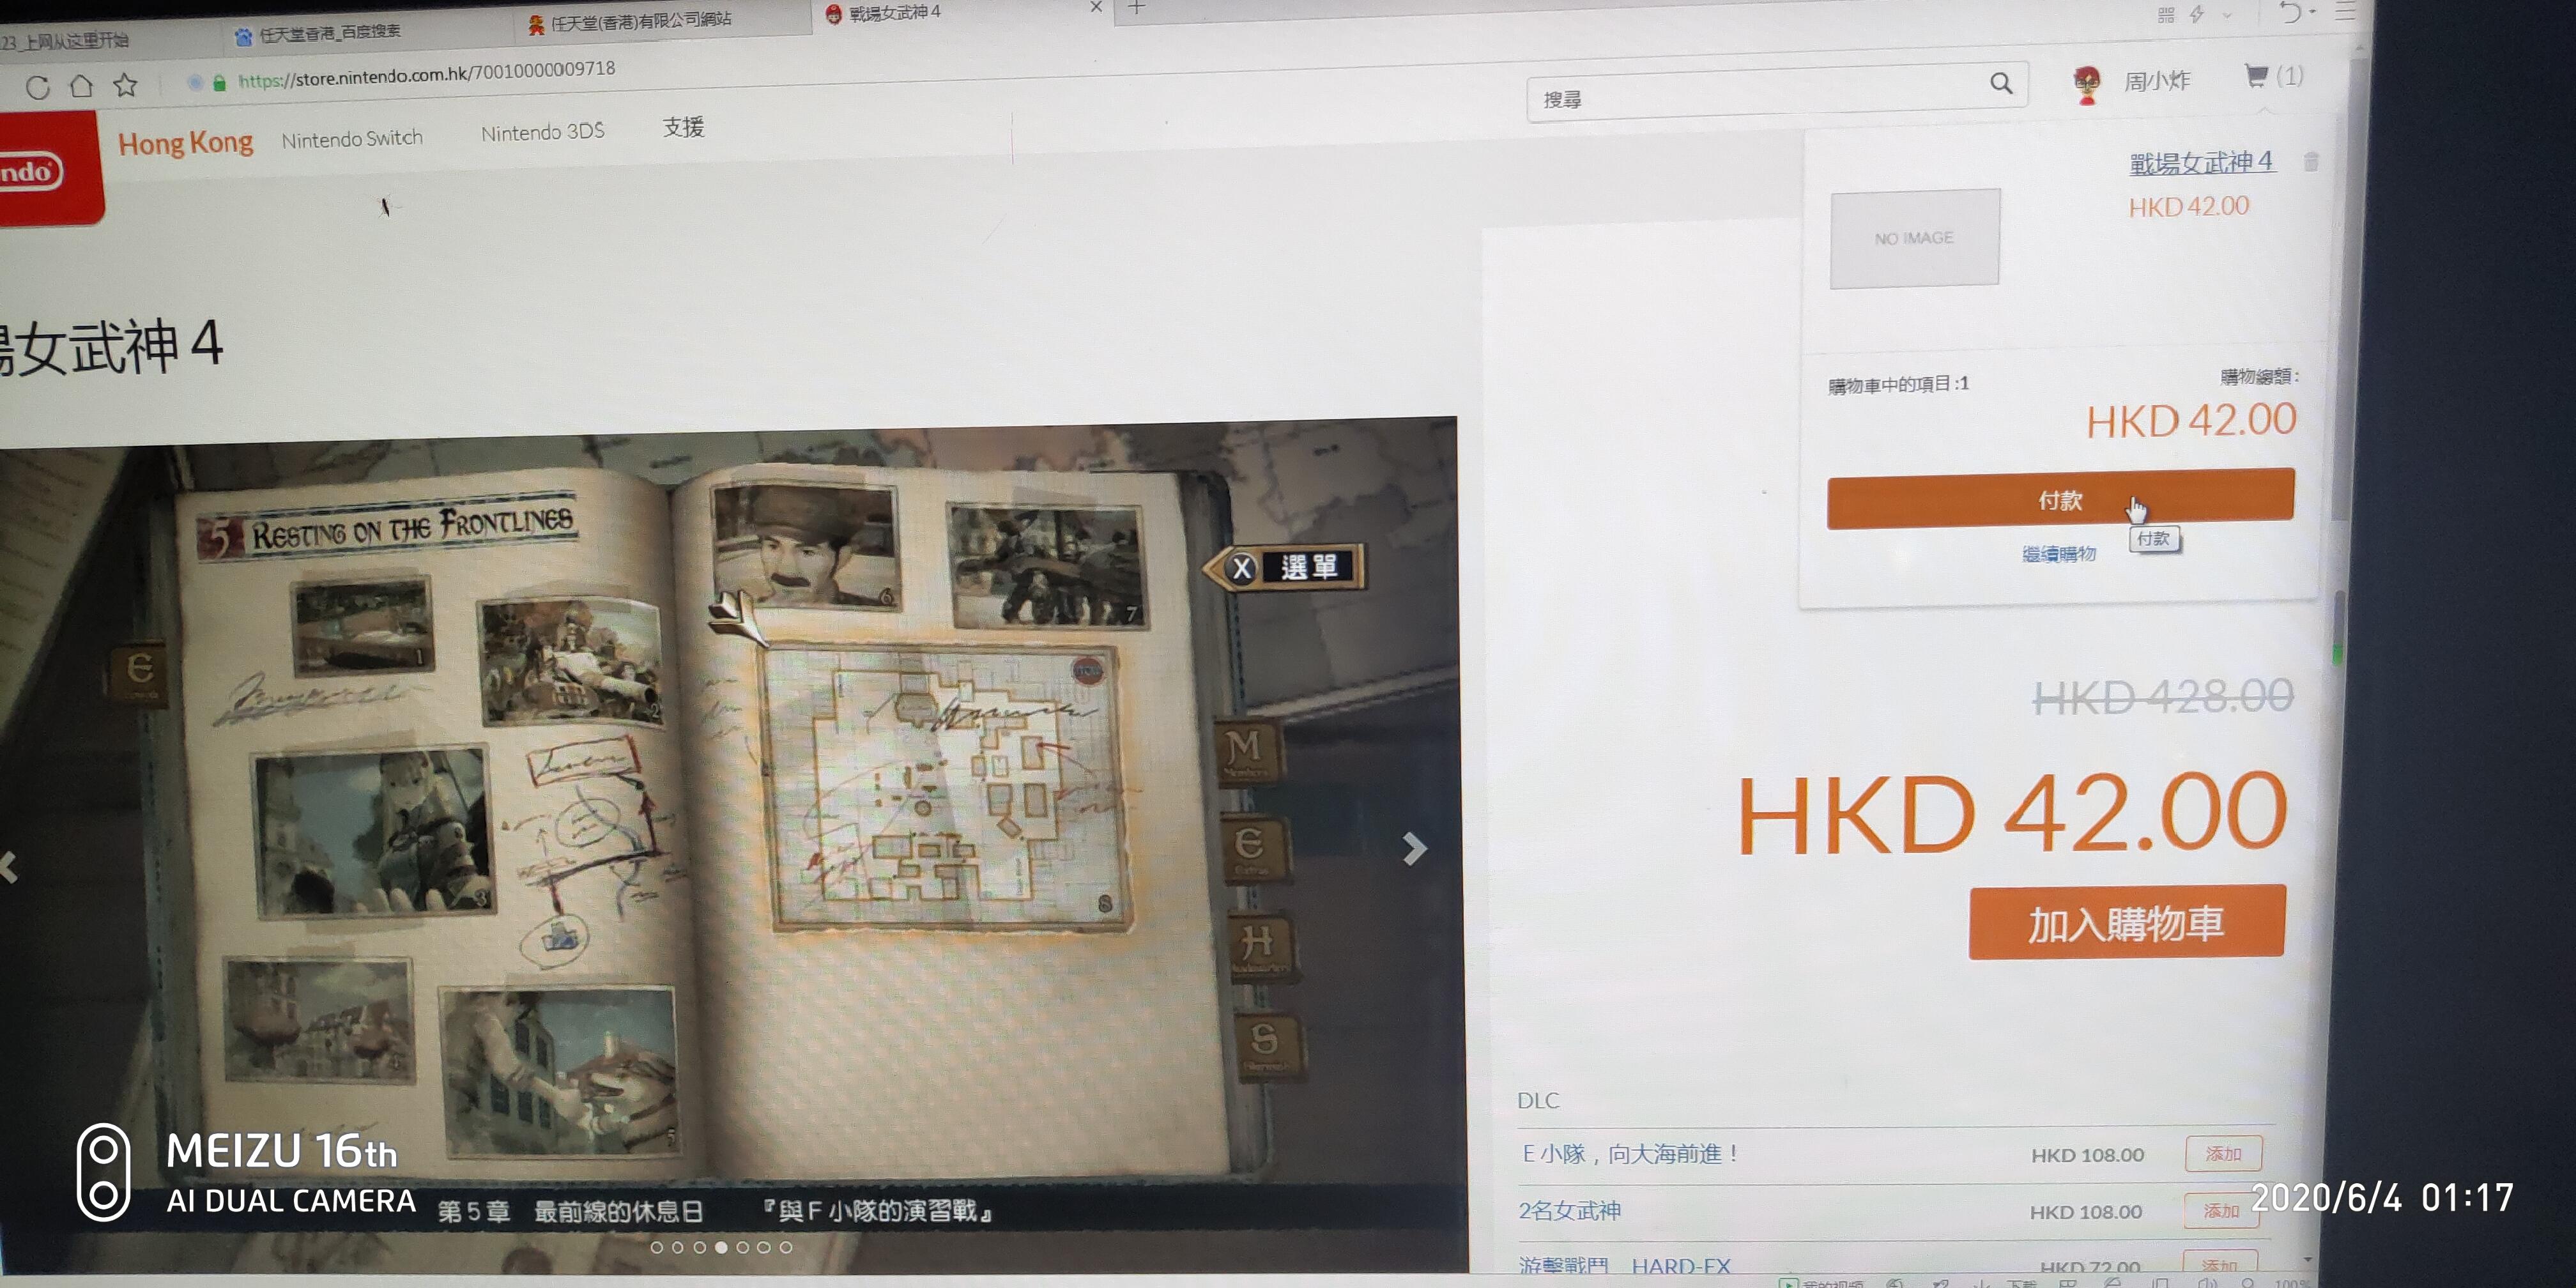Go to the browser home page icon
Screen dimensions: 2576x1288
(x=81, y=86)
